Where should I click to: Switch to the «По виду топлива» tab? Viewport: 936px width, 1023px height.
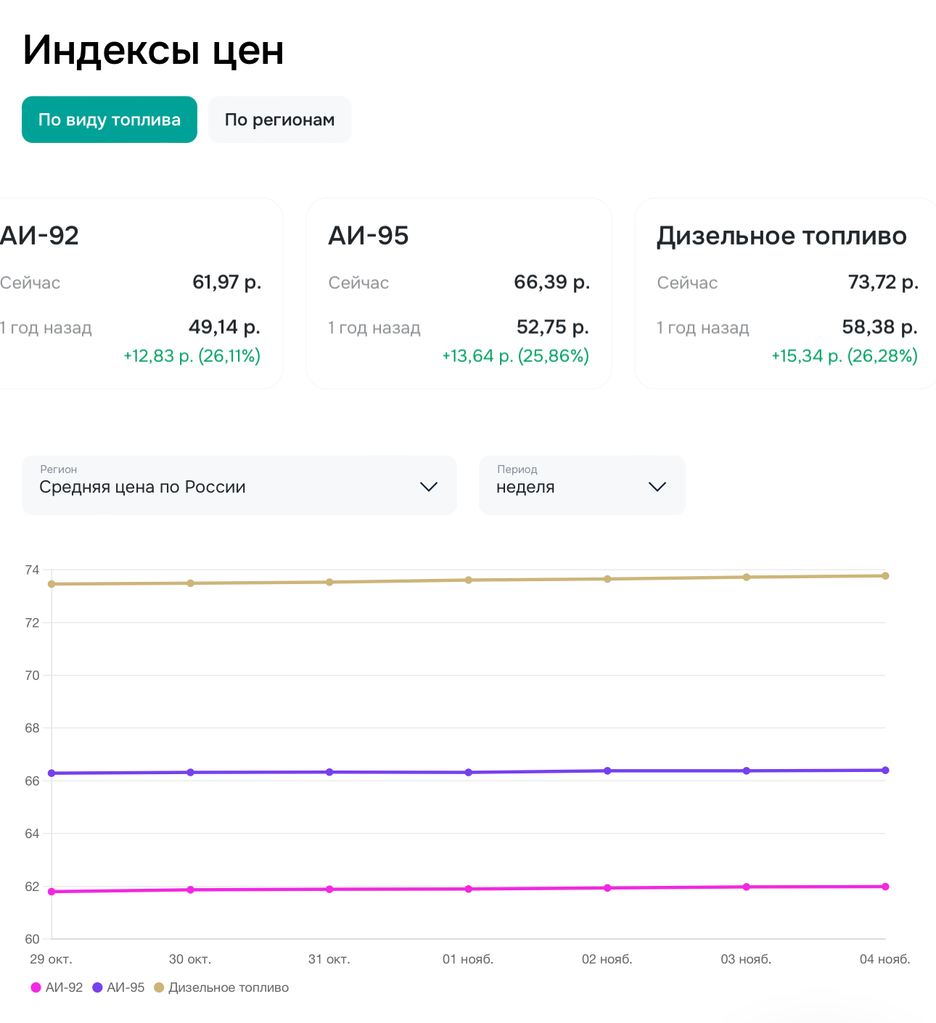pyautogui.click(x=110, y=120)
